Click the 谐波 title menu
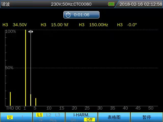This screenshot has height=122, width=163. pyautogui.click(x=6, y=4)
